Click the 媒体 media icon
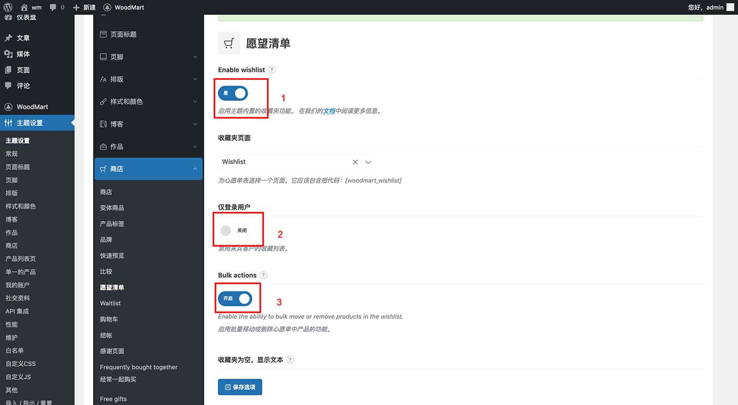 (x=8, y=54)
